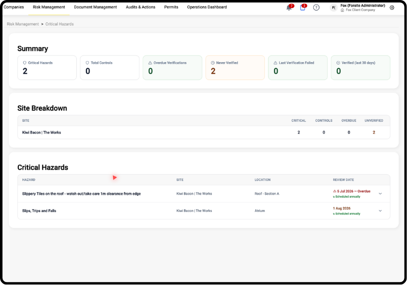The height and width of the screenshot is (285, 407).
Task: Click Kiwi Bacon site cell in Slippery Tiles row
Action: [x=194, y=194]
